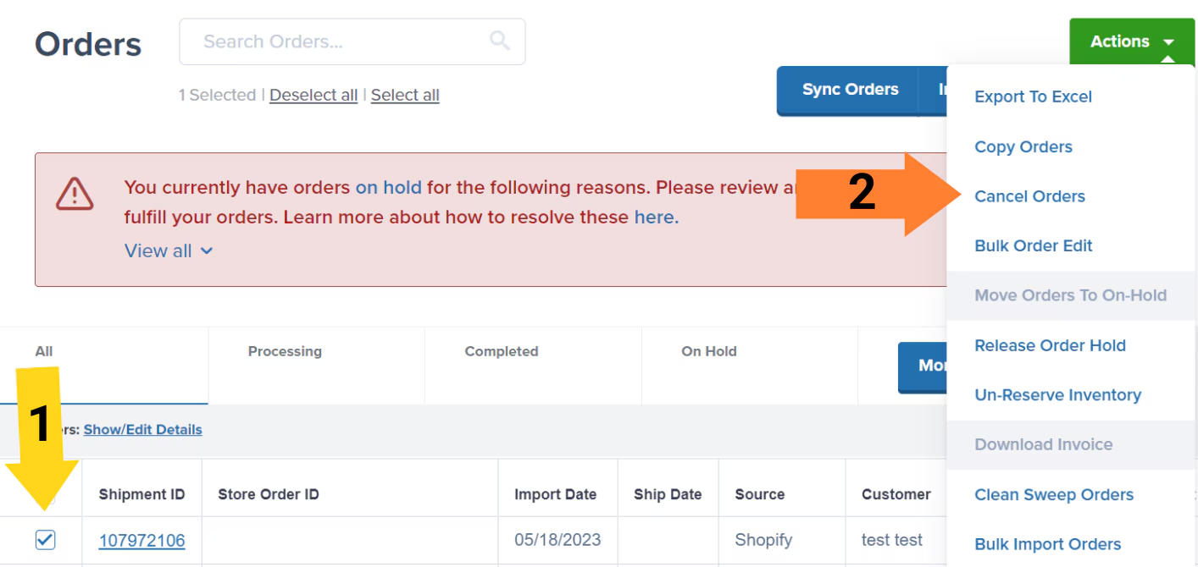Click the Sync Orders button

pos(849,89)
